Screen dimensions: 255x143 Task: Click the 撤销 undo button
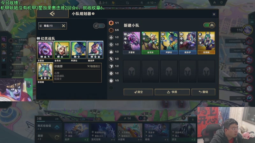coord(203,92)
